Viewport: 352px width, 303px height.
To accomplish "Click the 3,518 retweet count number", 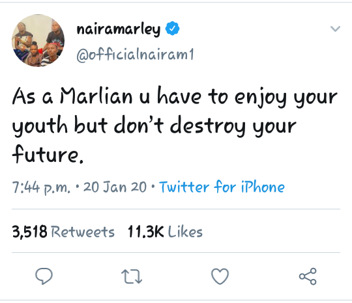I will coord(29,231).
